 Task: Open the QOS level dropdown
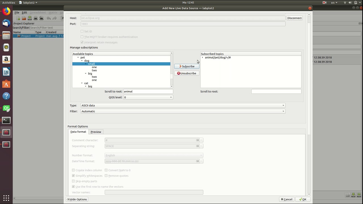click(148, 97)
